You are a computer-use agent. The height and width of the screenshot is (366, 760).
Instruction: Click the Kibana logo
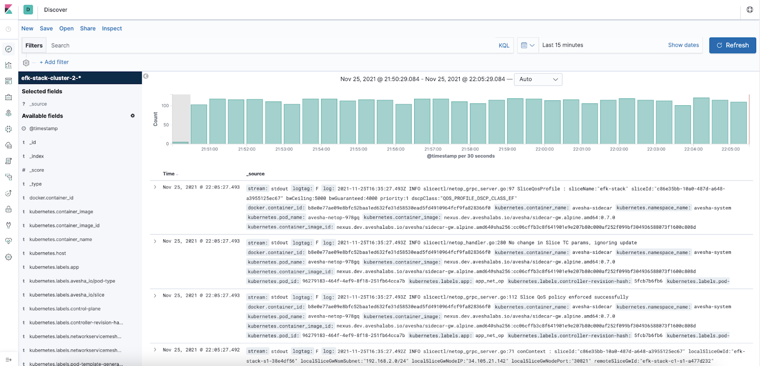pos(9,9)
